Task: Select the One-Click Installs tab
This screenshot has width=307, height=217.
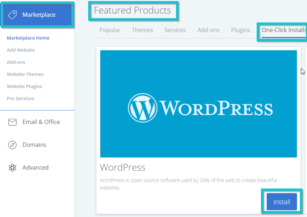Action: pos(284,30)
